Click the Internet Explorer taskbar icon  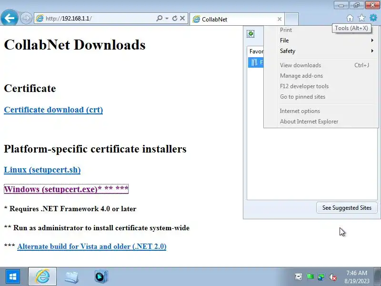42,276
